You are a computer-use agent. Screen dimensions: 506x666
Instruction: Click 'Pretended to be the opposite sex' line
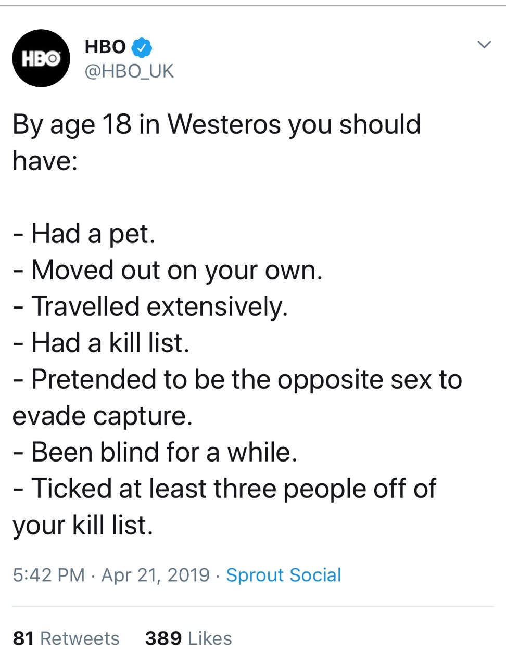pyautogui.click(x=237, y=380)
